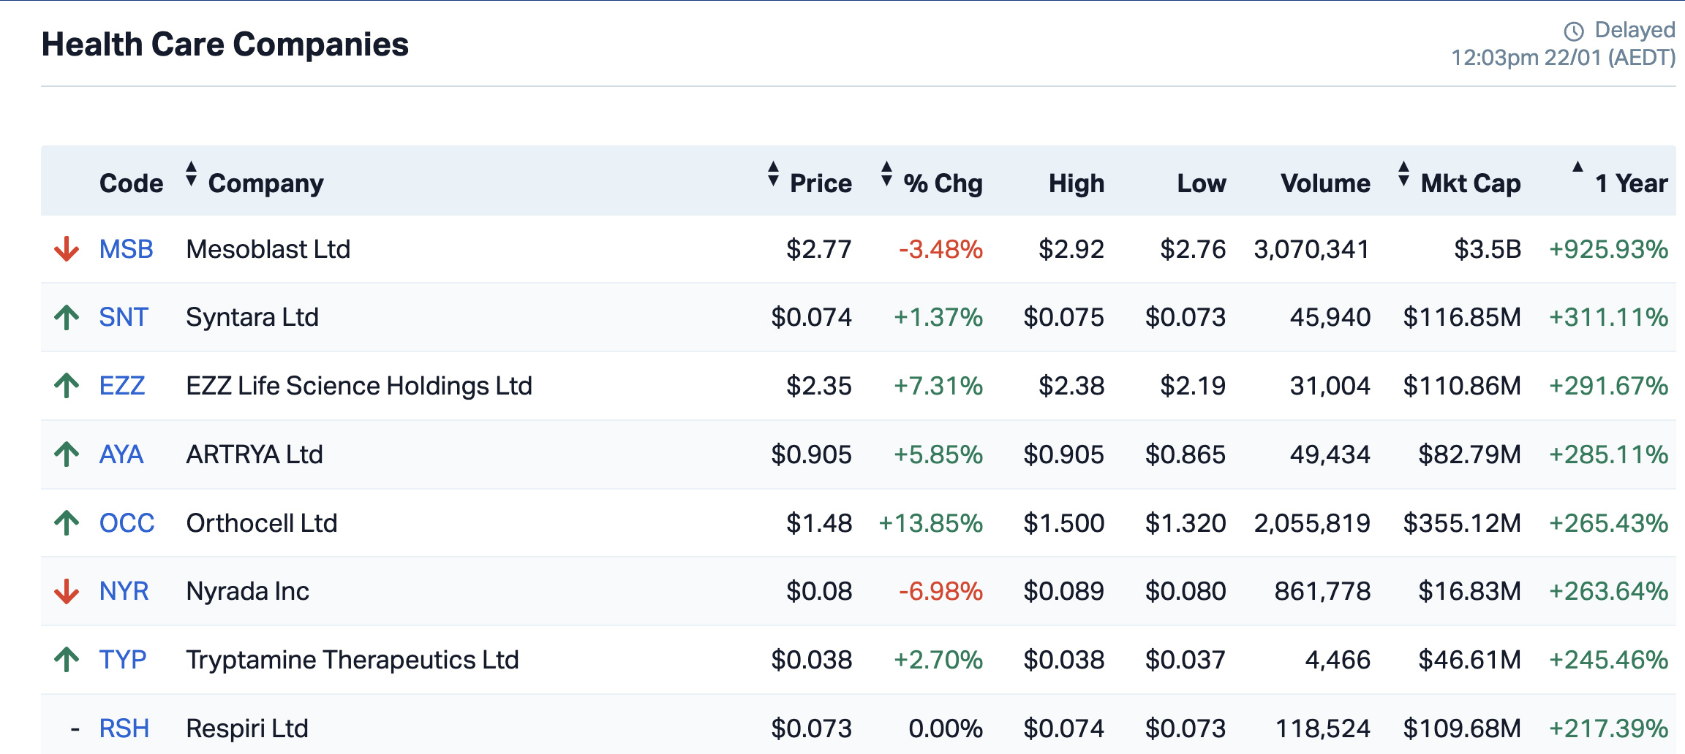Click EZZ Life Science Holdings Ltd name
This screenshot has width=1685, height=754.
click(x=359, y=386)
